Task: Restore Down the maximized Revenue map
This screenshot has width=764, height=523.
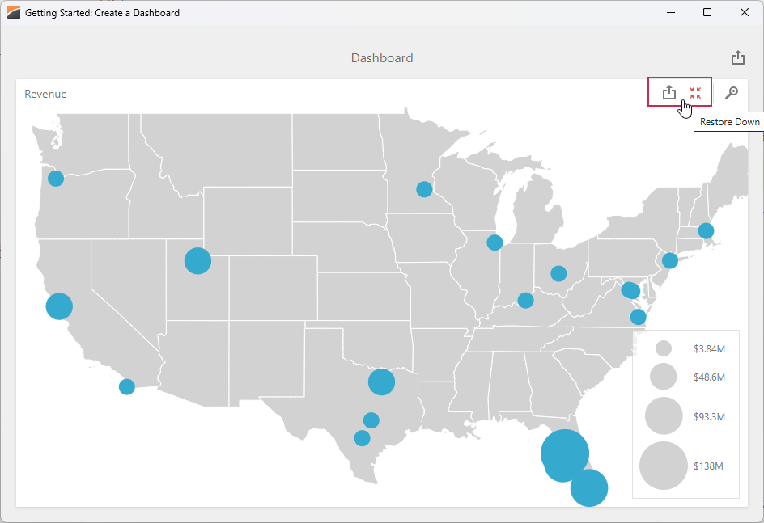Action: click(694, 92)
